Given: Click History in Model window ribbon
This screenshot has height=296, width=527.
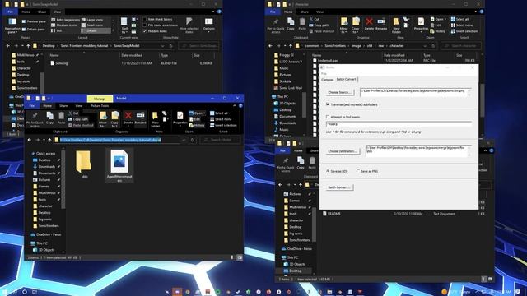Looking at the screenshot, I should click(197, 125).
